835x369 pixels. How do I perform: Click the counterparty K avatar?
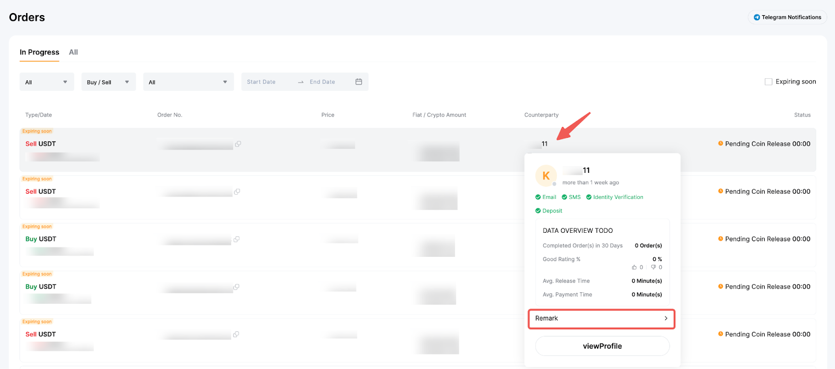[x=546, y=176]
